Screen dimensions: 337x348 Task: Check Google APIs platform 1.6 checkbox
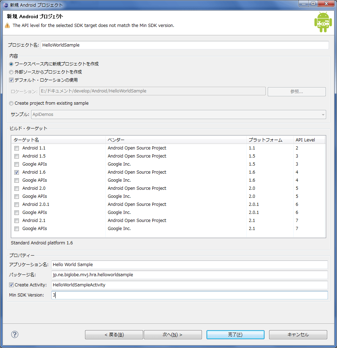17,180
